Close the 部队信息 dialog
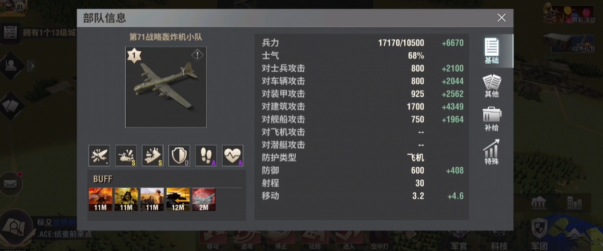This screenshot has height=251, width=603. point(501,18)
